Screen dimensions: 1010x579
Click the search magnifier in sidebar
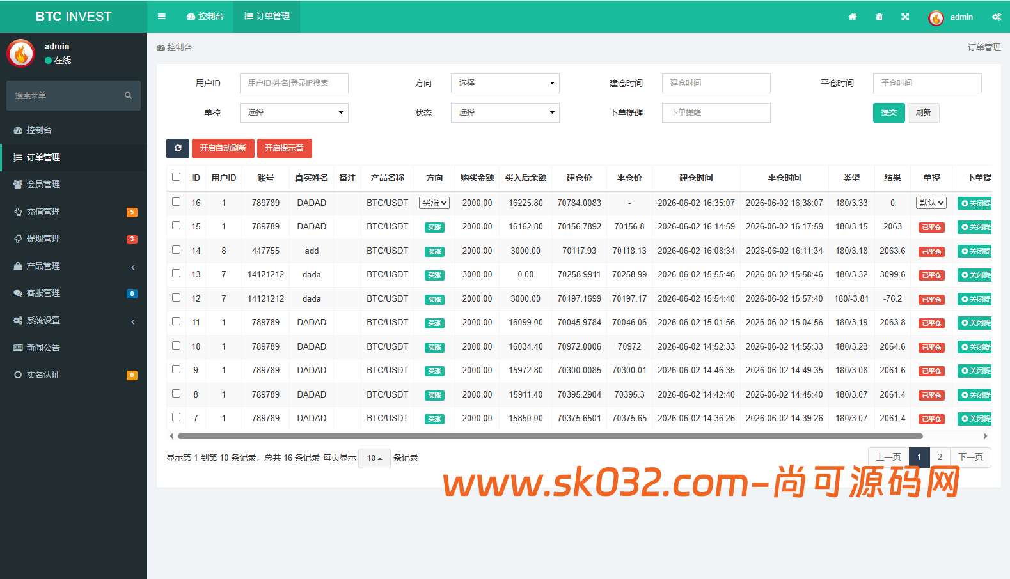click(x=128, y=95)
